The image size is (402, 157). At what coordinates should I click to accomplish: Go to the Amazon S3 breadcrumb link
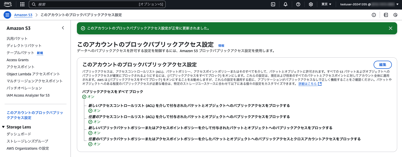(x=23, y=15)
